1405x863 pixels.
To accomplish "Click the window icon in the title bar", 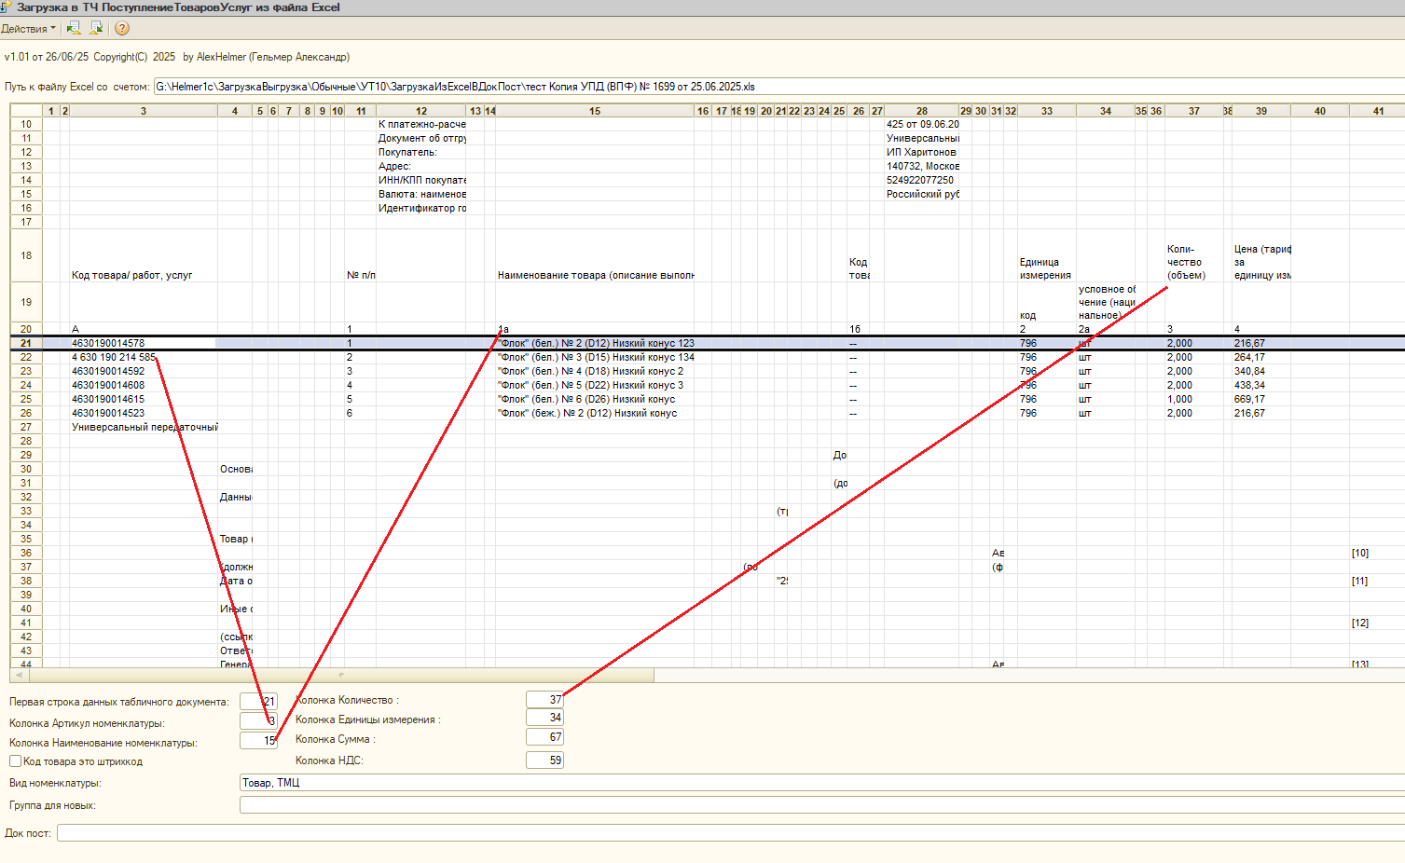I will [7, 7].
